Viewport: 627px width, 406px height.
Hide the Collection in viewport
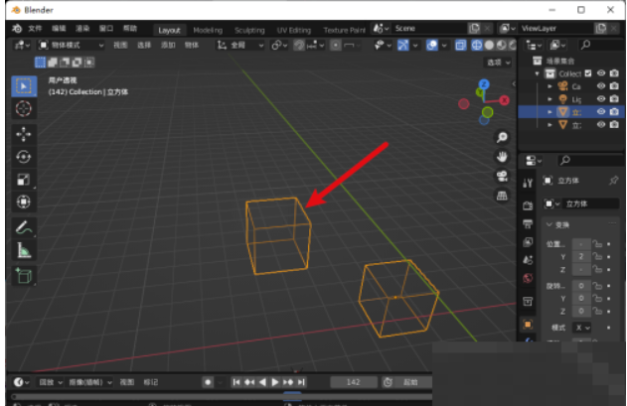click(601, 73)
